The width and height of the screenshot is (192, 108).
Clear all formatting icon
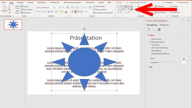click(67, 7)
